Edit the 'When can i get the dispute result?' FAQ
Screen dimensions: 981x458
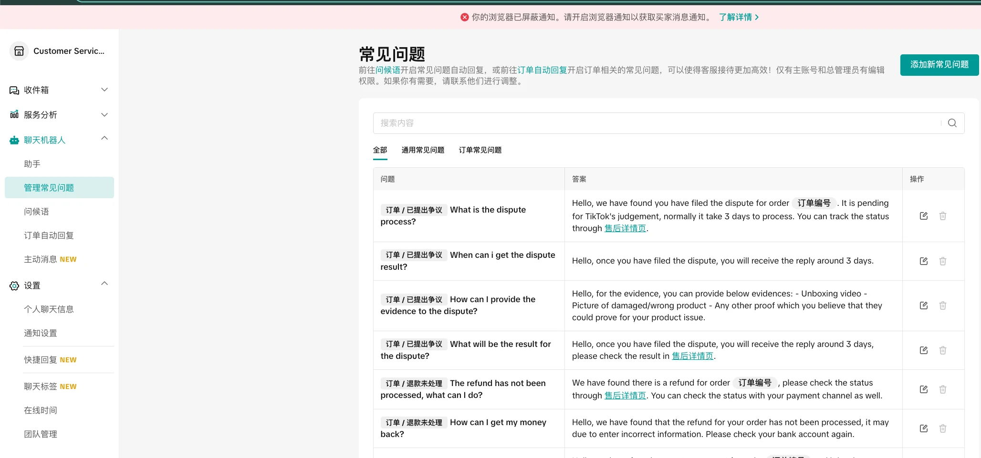[923, 261]
